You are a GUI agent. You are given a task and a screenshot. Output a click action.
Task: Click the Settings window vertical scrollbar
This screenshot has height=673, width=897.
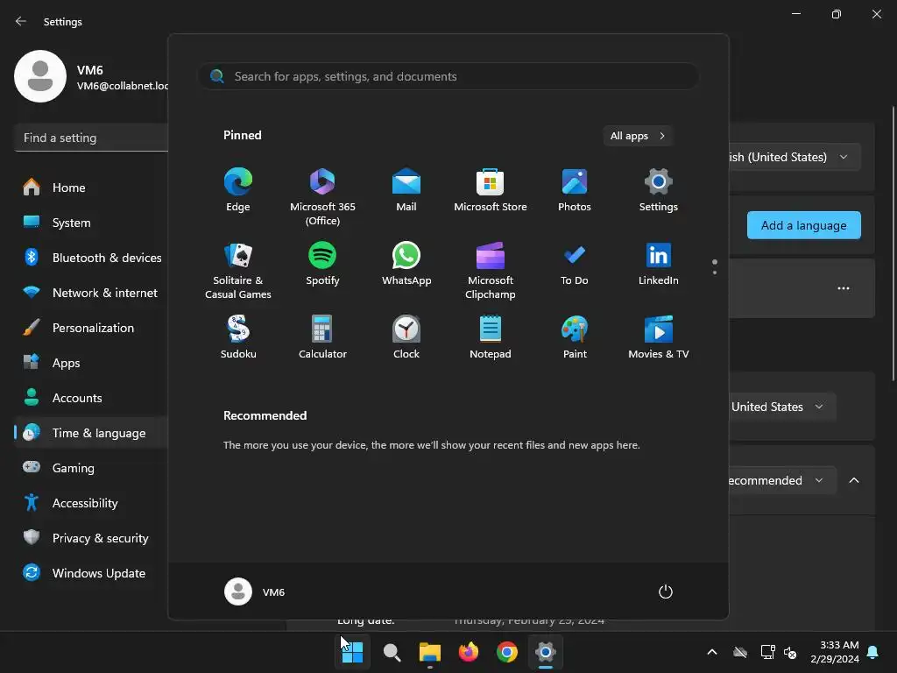893,244
